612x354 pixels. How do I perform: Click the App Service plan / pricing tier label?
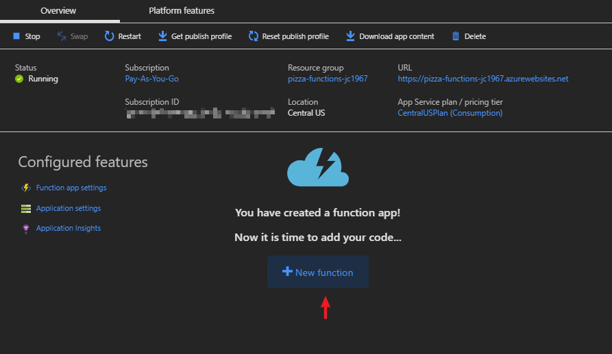click(x=450, y=102)
